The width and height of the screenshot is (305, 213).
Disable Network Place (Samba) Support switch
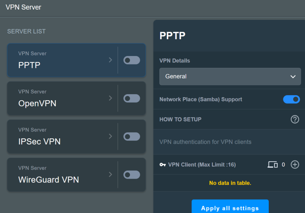(291, 99)
